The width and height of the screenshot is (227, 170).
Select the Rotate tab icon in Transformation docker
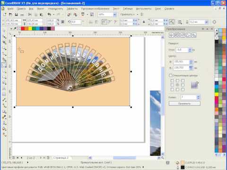click(x=177, y=35)
